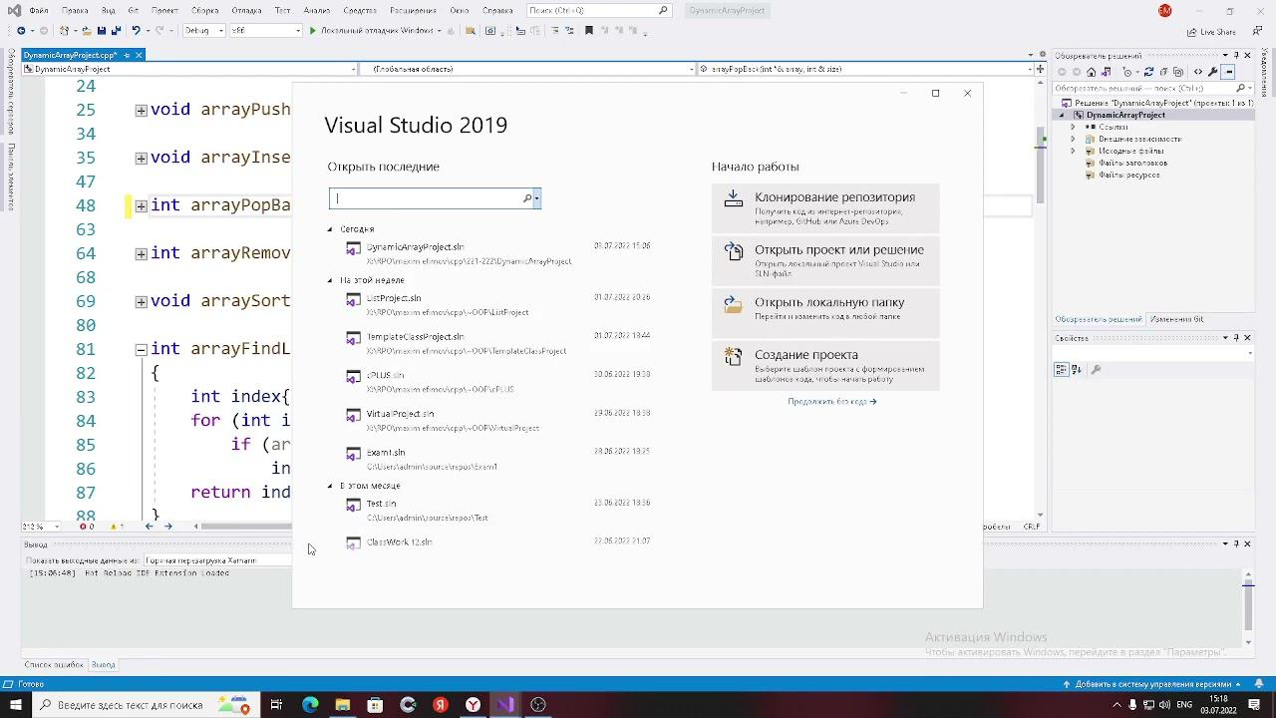The width and height of the screenshot is (1276, 718).
Task: Click the Alphabetical sort icon in Properties panel
Action: [1077, 370]
